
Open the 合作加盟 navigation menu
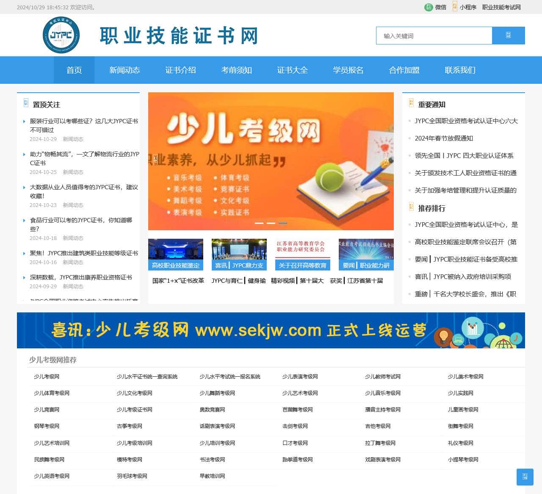(404, 70)
